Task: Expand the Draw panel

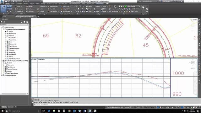Action: (x=79, y=14)
